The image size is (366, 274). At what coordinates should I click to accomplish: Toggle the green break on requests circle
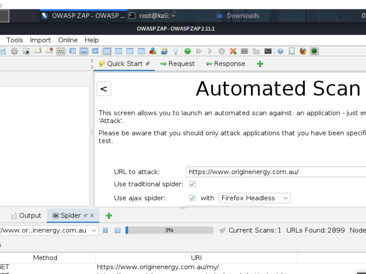tap(187, 51)
